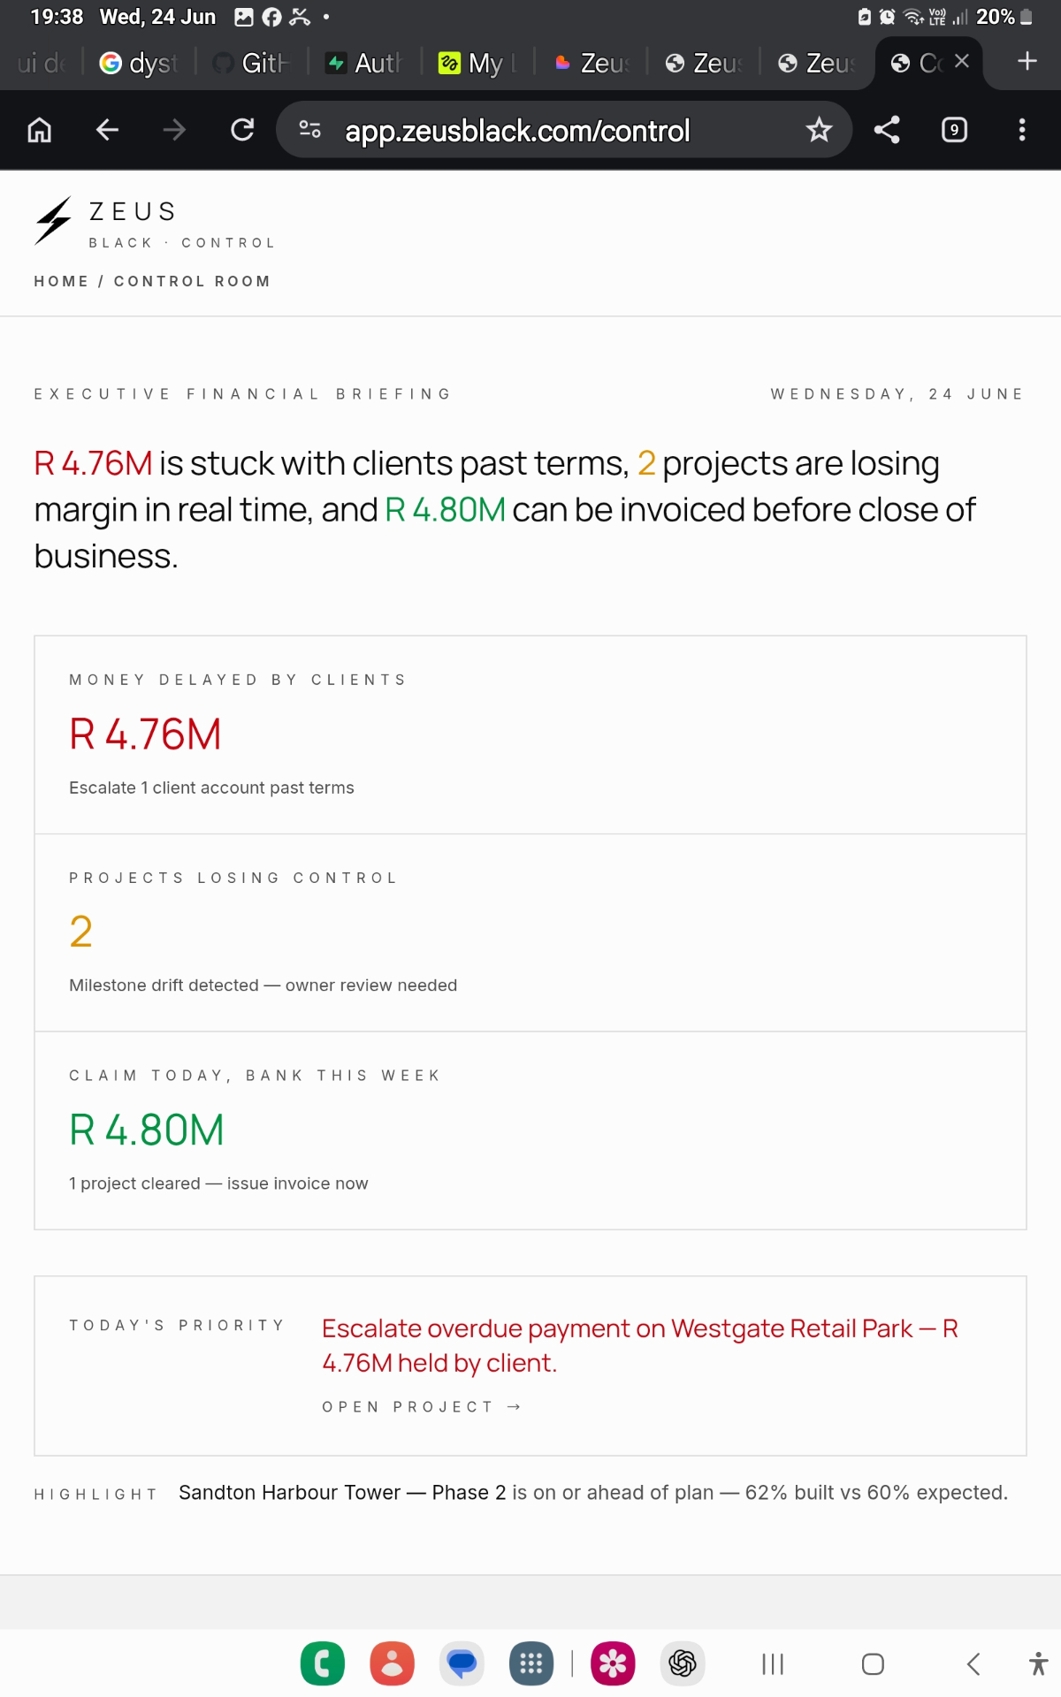The width and height of the screenshot is (1061, 1697).
Task: Go back with the browser back arrow
Action: 107,131
